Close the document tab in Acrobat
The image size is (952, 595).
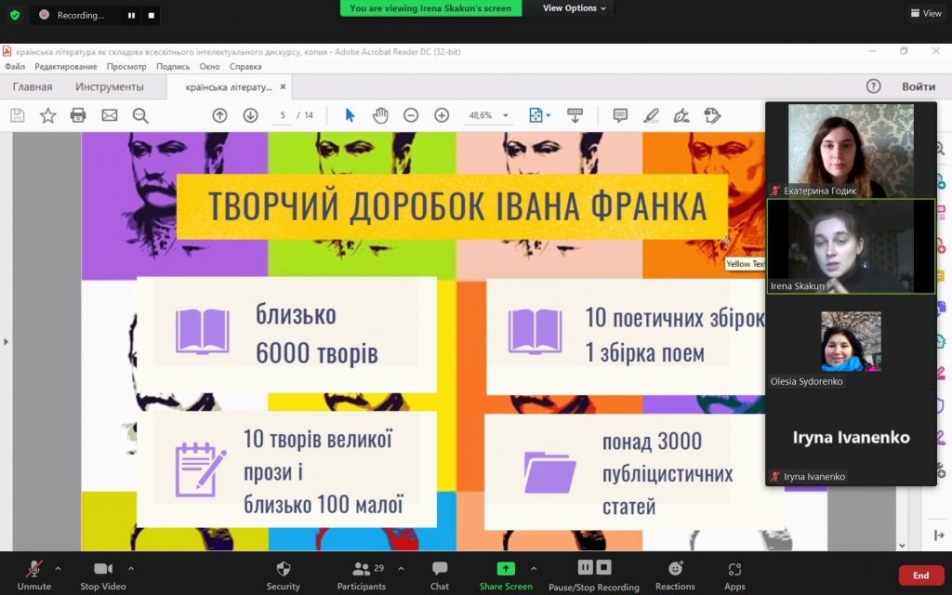[283, 86]
